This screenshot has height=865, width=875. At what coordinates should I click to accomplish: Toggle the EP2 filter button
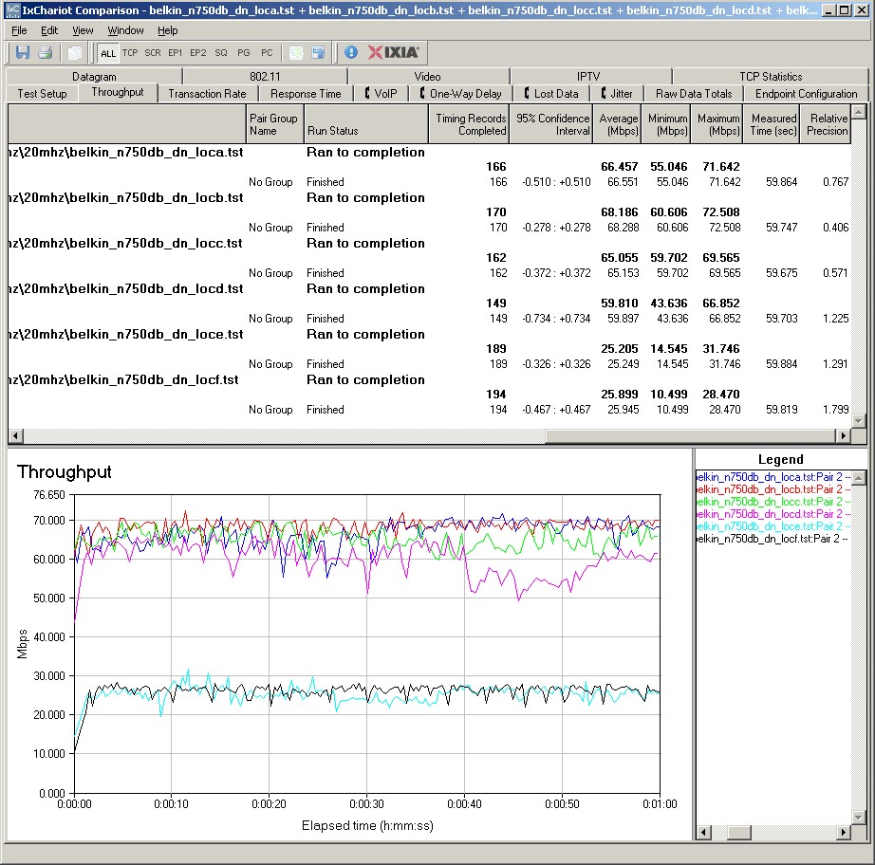pyautogui.click(x=198, y=53)
